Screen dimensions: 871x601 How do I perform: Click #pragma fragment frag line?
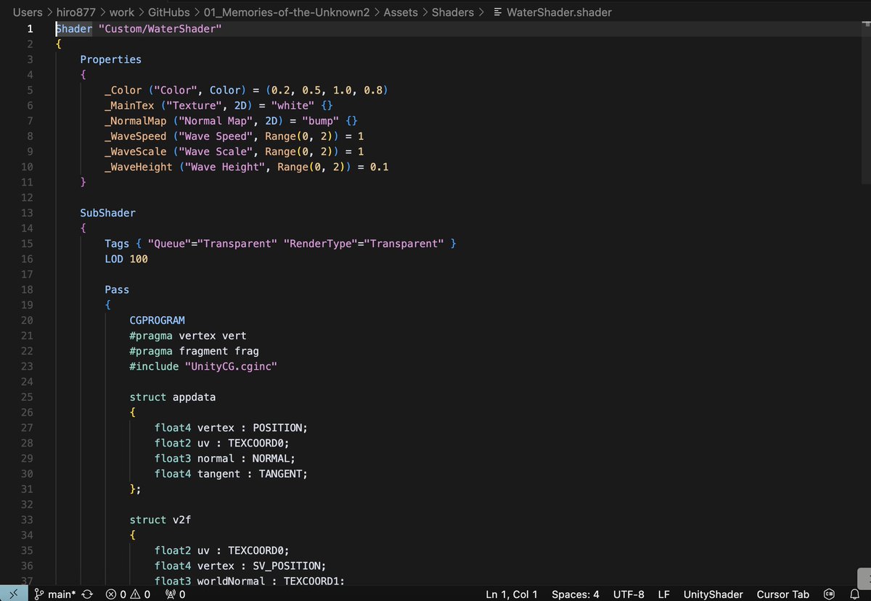pyautogui.click(x=195, y=351)
